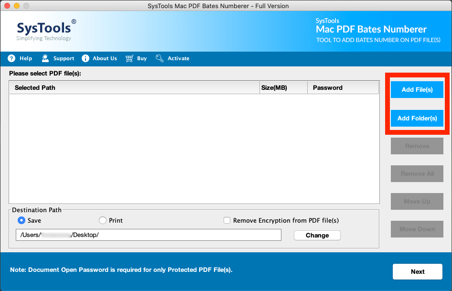452x291 pixels.
Task: Select the Print radio button
Action: click(x=103, y=220)
